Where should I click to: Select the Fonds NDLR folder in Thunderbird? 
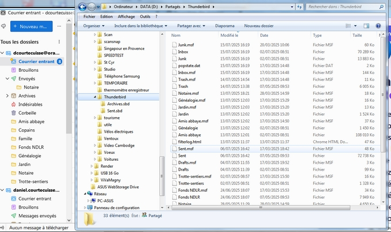[31, 147]
